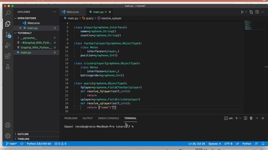Expand the __pycache__ folder
268x150 pixels.
click(x=36, y=38)
